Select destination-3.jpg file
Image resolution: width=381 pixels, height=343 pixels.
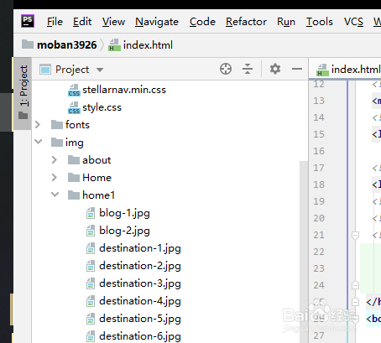pos(133,283)
